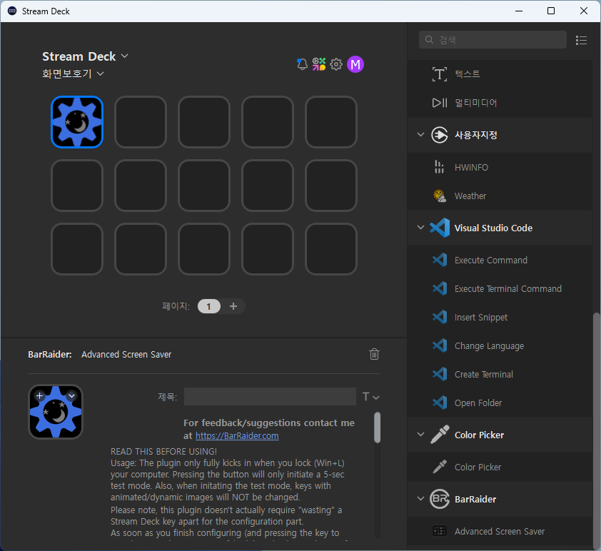Screen dimensions: 601x551
Task: Minimize the Stream Deck window
Action: (519, 11)
